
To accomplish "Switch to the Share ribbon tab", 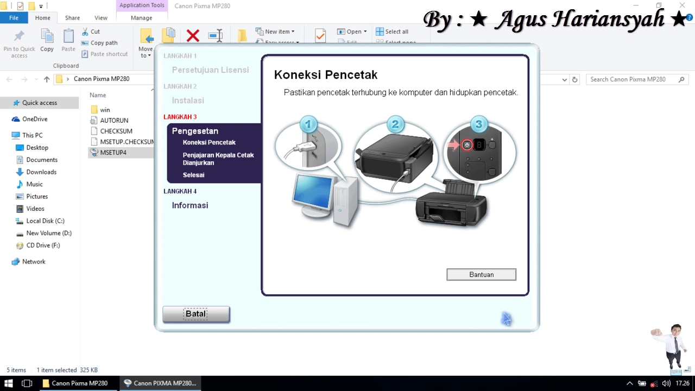I will (x=72, y=18).
